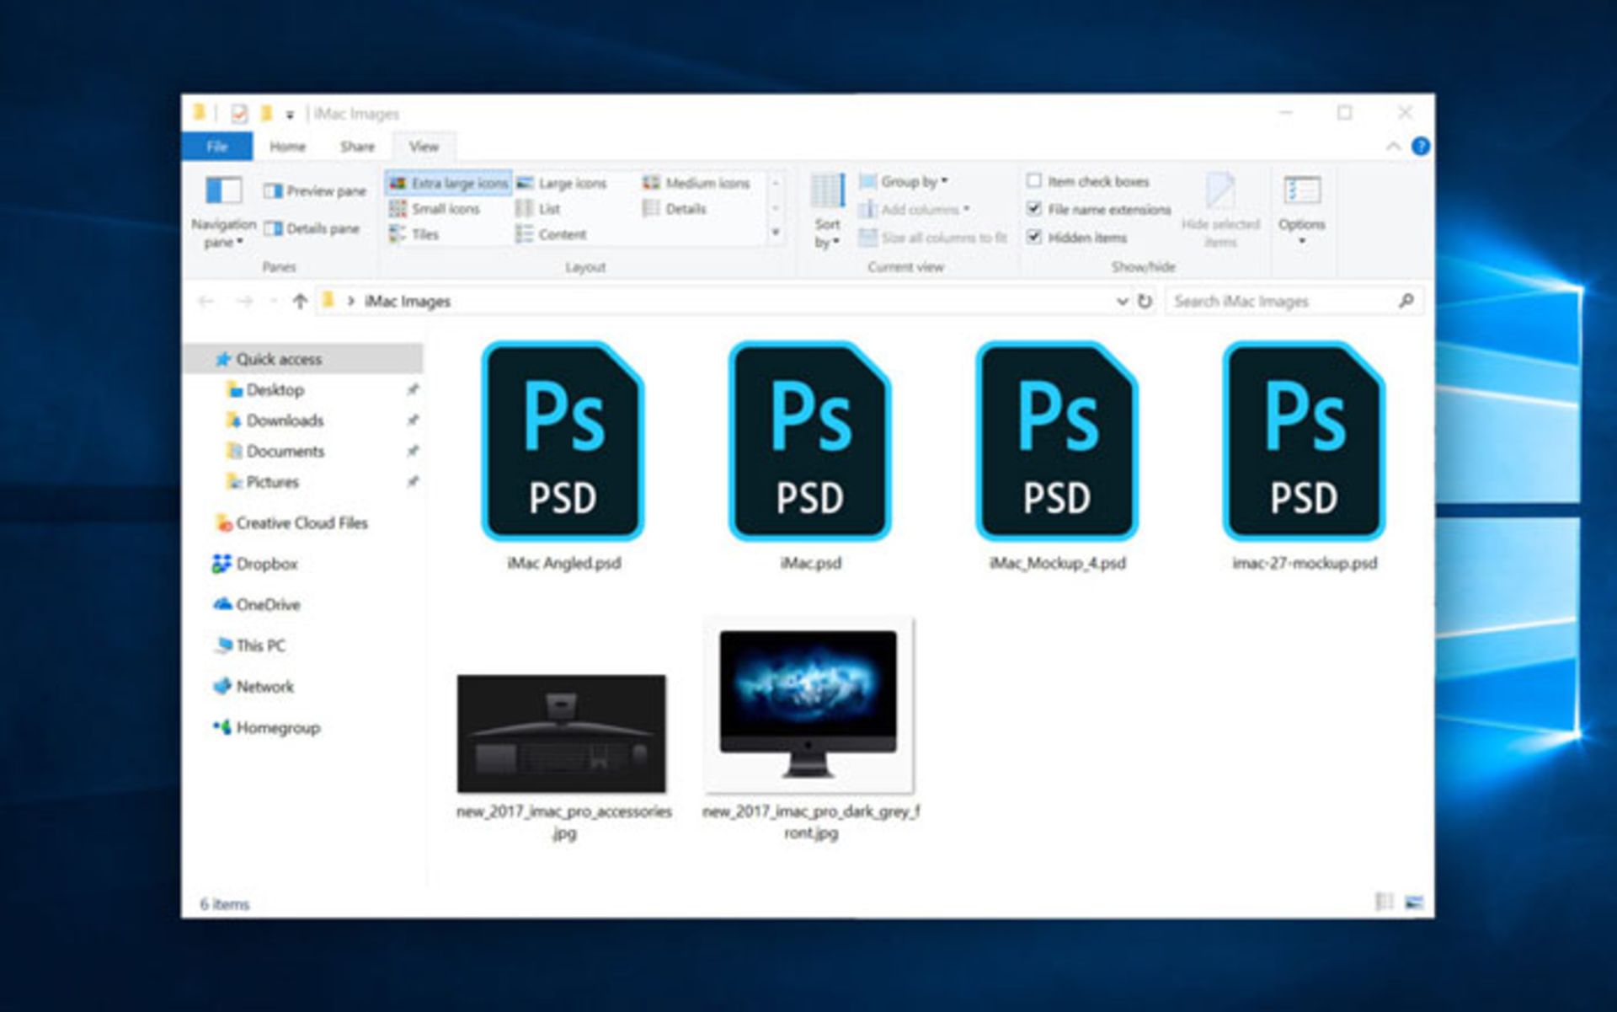The width and height of the screenshot is (1617, 1012).
Task: Uncheck File name extensions
Action: coord(1034,209)
